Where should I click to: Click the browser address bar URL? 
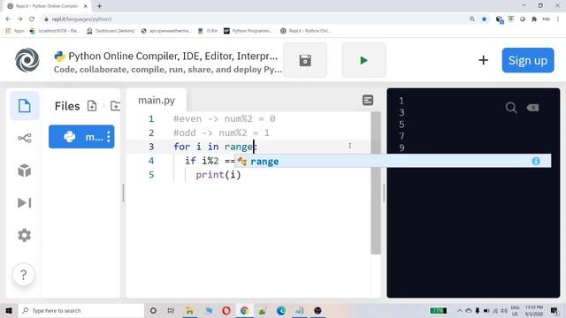point(81,19)
